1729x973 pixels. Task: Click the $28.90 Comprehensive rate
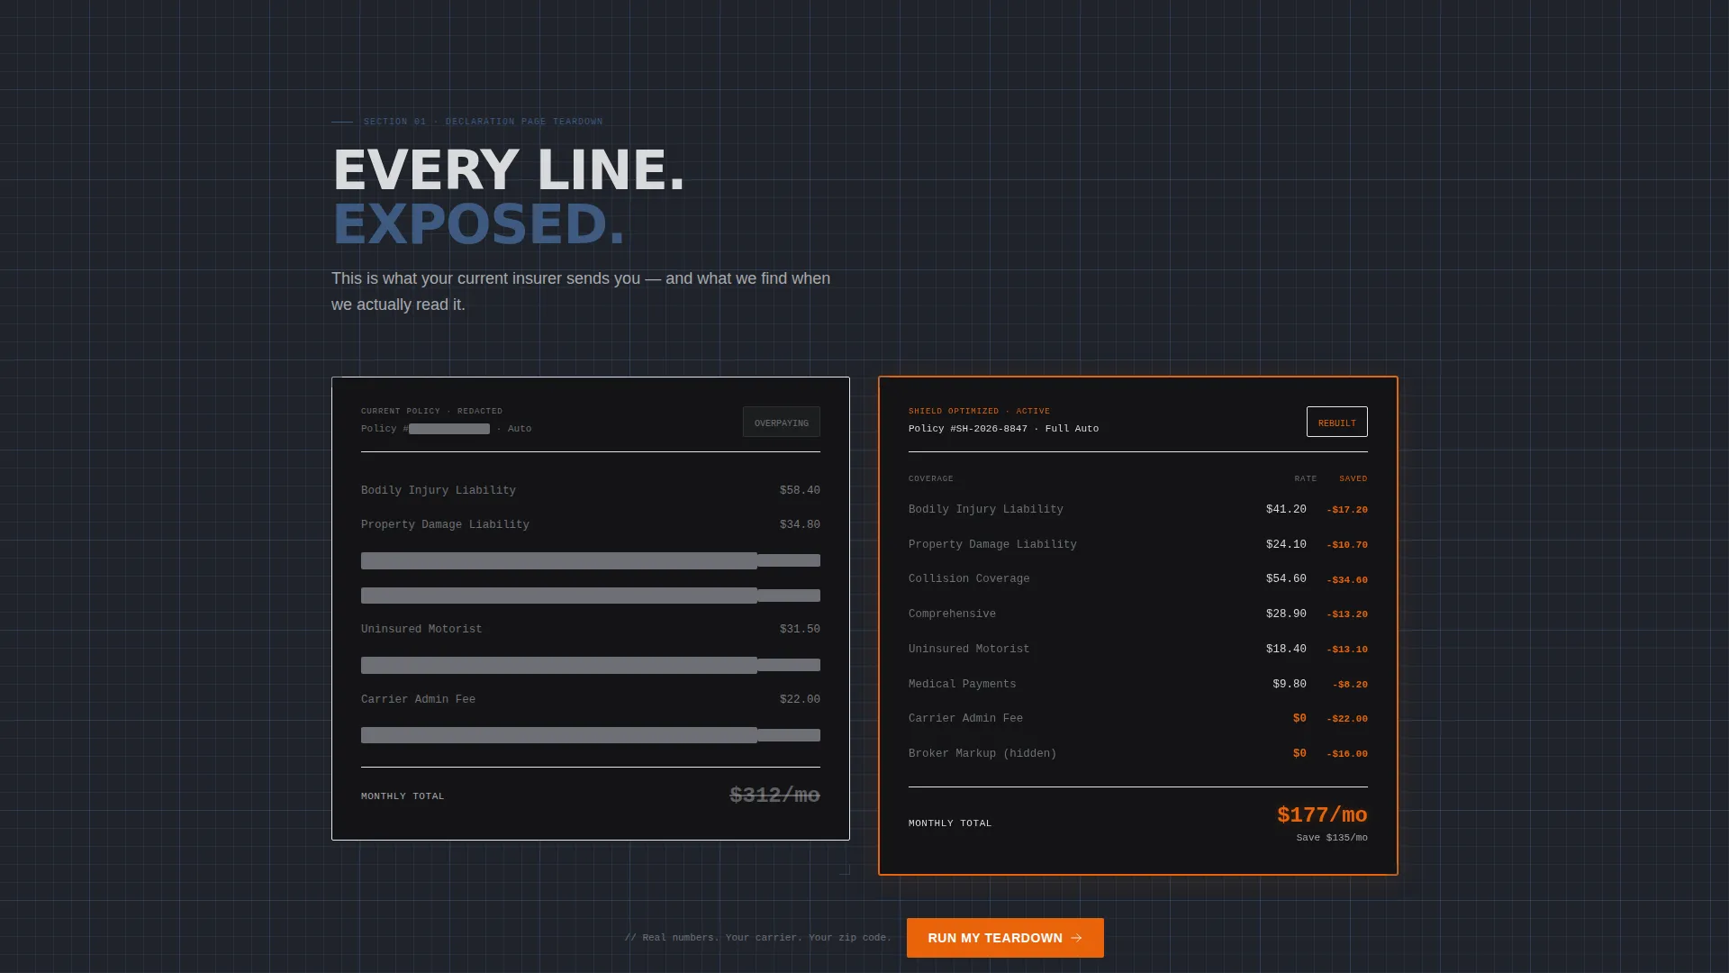tap(1286, 614)
